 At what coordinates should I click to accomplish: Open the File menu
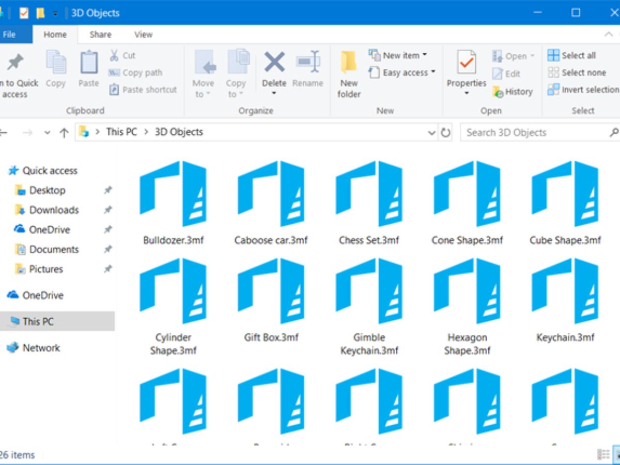[x=9, y=35]
